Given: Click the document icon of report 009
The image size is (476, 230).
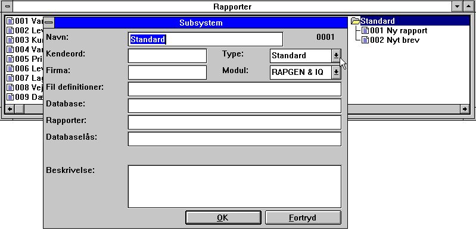Looking at the screenshot, I should [x=11, y=97].
